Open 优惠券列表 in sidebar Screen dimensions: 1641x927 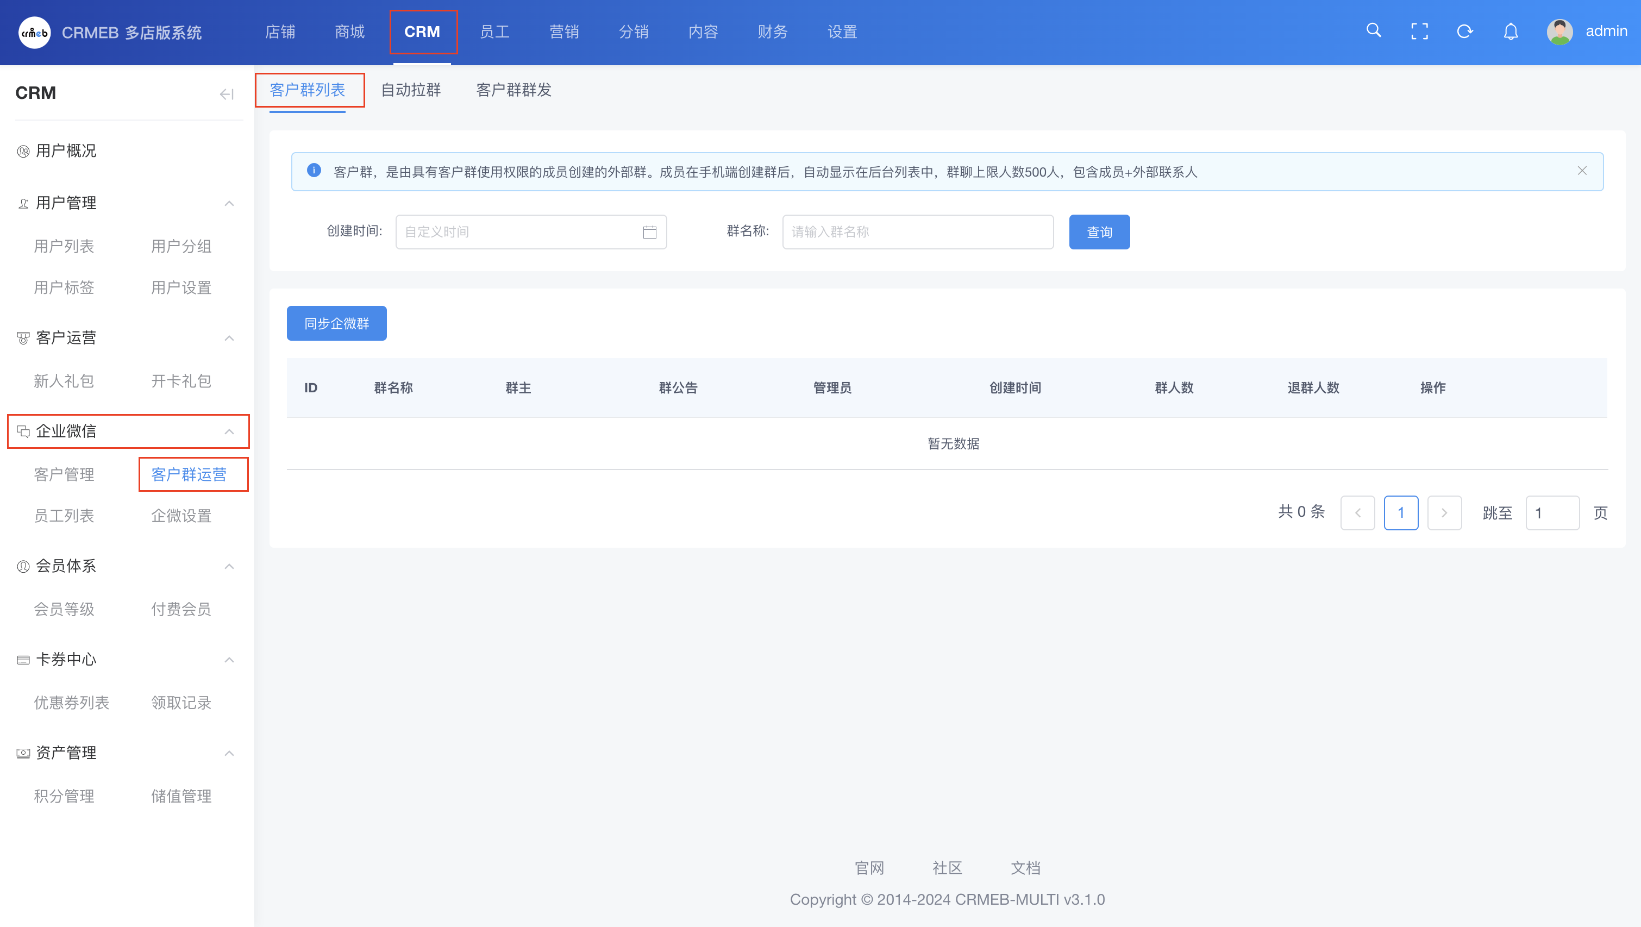(x=71, y=703)
